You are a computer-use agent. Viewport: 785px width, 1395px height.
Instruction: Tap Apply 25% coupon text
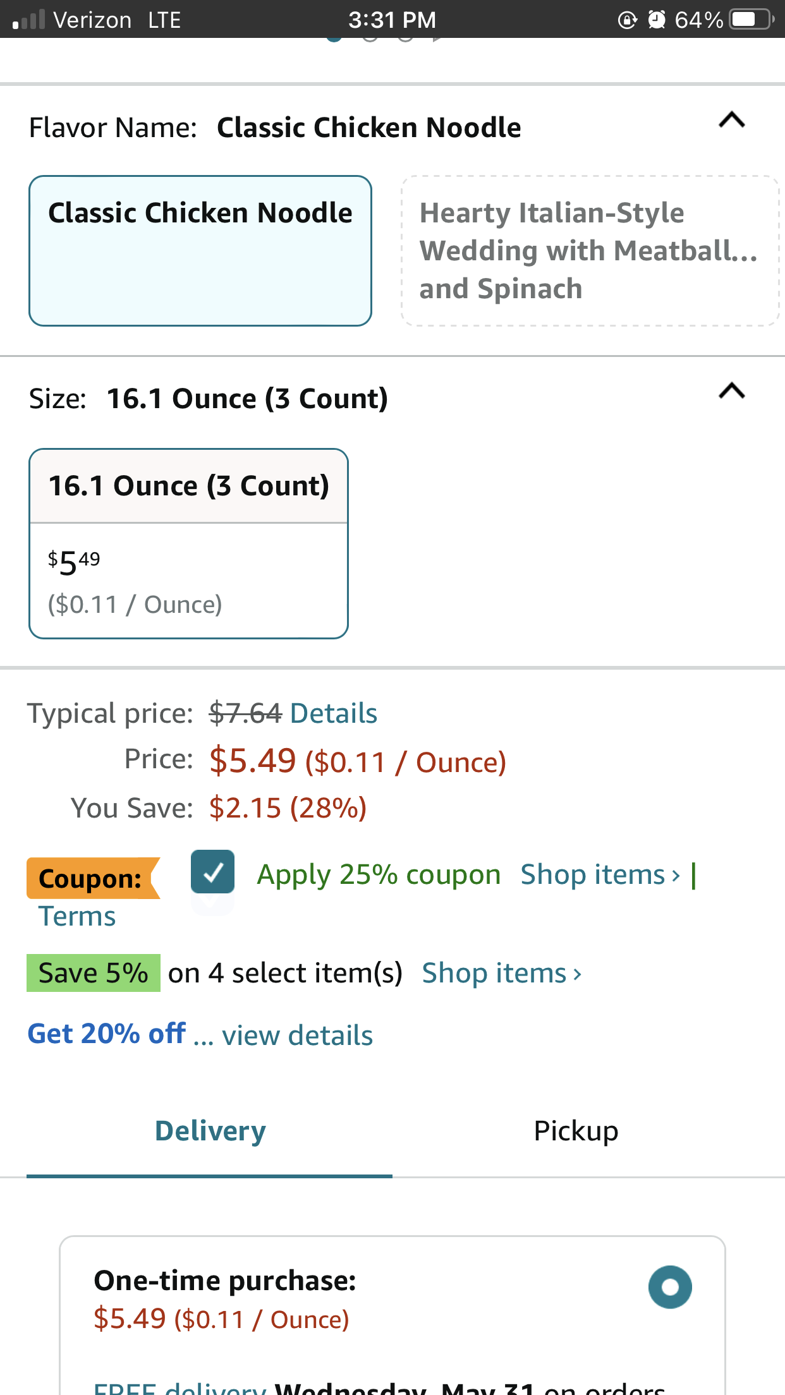tap(379, 875)
